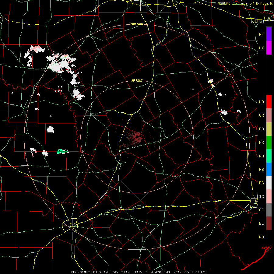Click the ND legend label
Screen dimensions: 274x274
(262, 237)
